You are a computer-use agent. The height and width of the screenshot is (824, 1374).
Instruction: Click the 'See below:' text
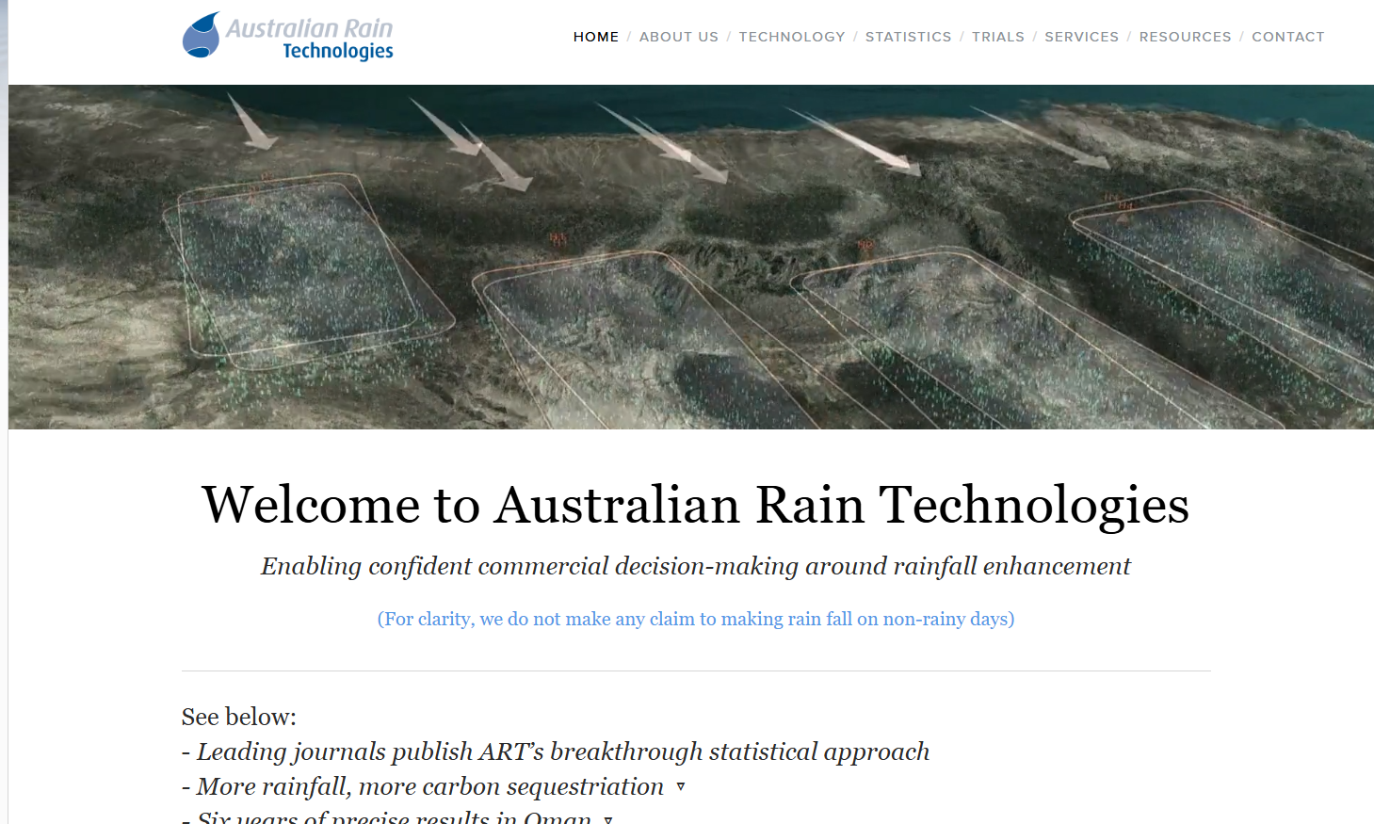[239, 717]
